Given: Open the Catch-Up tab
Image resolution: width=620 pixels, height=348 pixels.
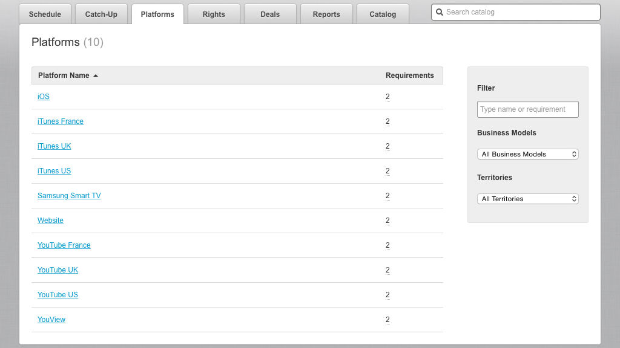Looking at the screenshot, I should click(x=101, y=14).
